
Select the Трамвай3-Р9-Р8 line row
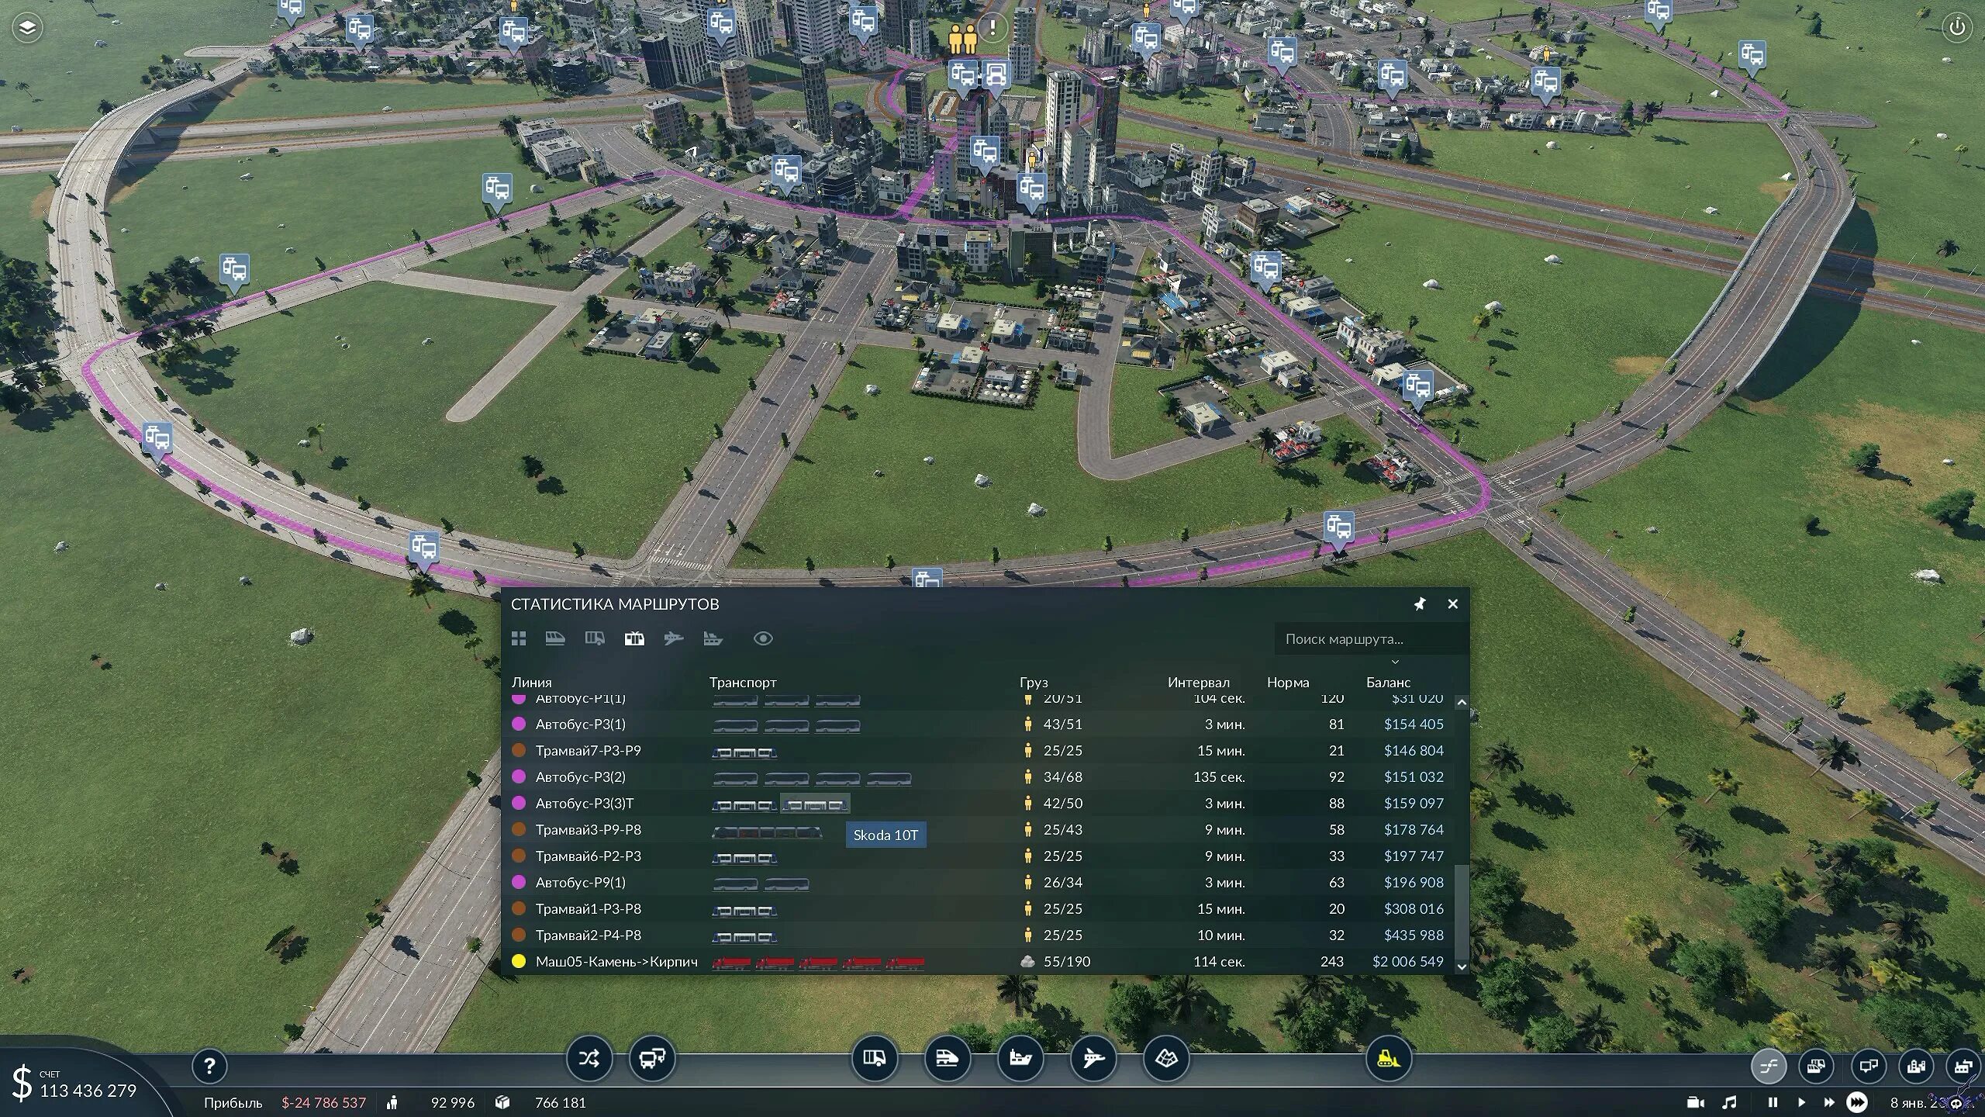589,829
